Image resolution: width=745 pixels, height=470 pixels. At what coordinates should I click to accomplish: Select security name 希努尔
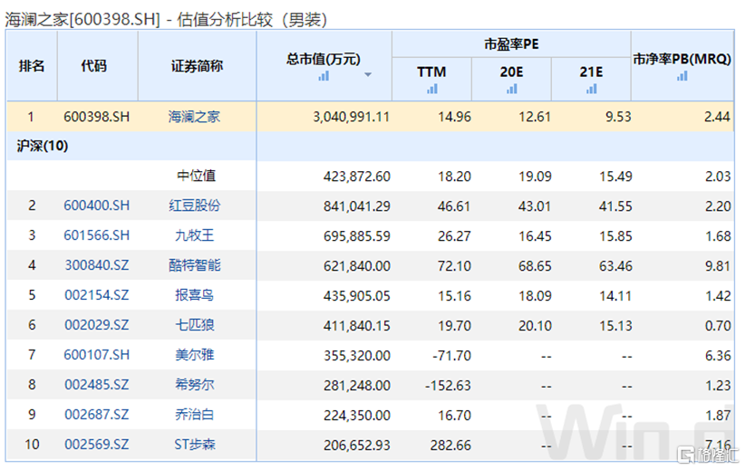point(195,385)
